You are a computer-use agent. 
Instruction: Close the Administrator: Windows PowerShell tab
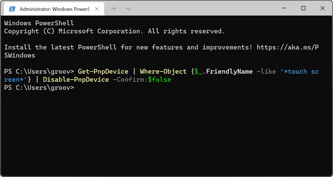click(x=97, y=9)
